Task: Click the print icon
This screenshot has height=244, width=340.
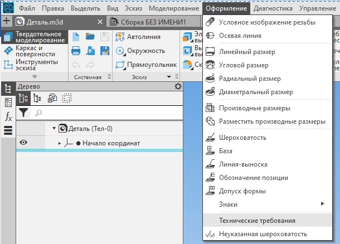Action: pyautogui.click(x=76, y=51)
